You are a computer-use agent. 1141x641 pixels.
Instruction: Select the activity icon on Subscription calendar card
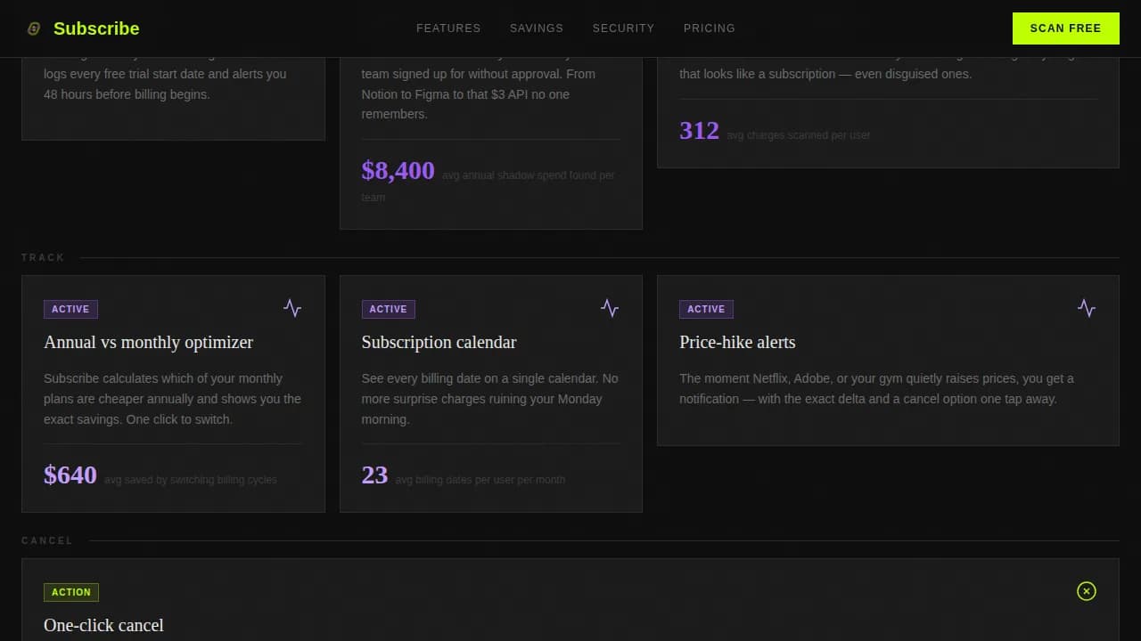coord(610,307)
